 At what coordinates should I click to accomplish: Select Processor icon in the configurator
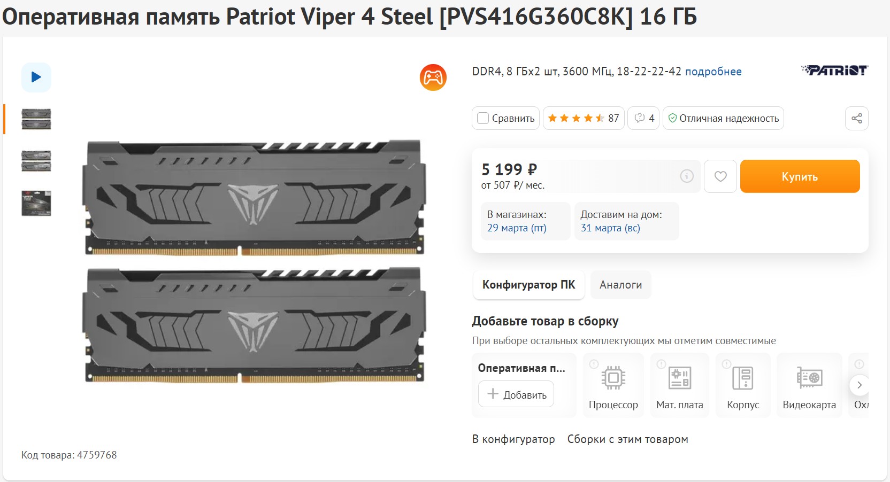coord(613,378)
